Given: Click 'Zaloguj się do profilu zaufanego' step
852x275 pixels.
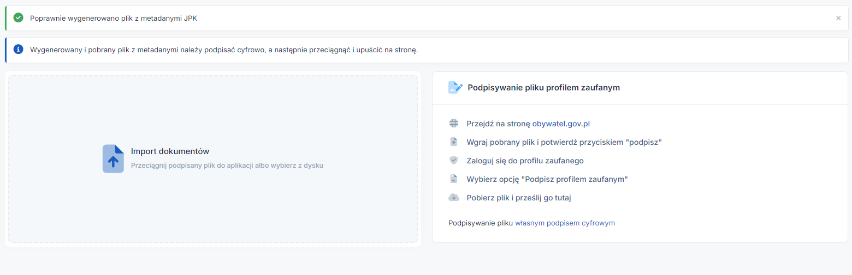Looking at the screenshot, I should 525,161.
